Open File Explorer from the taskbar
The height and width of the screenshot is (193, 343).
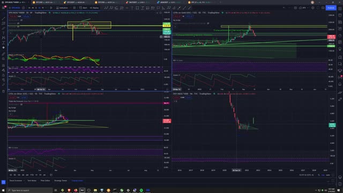click(x=95, y=190)
